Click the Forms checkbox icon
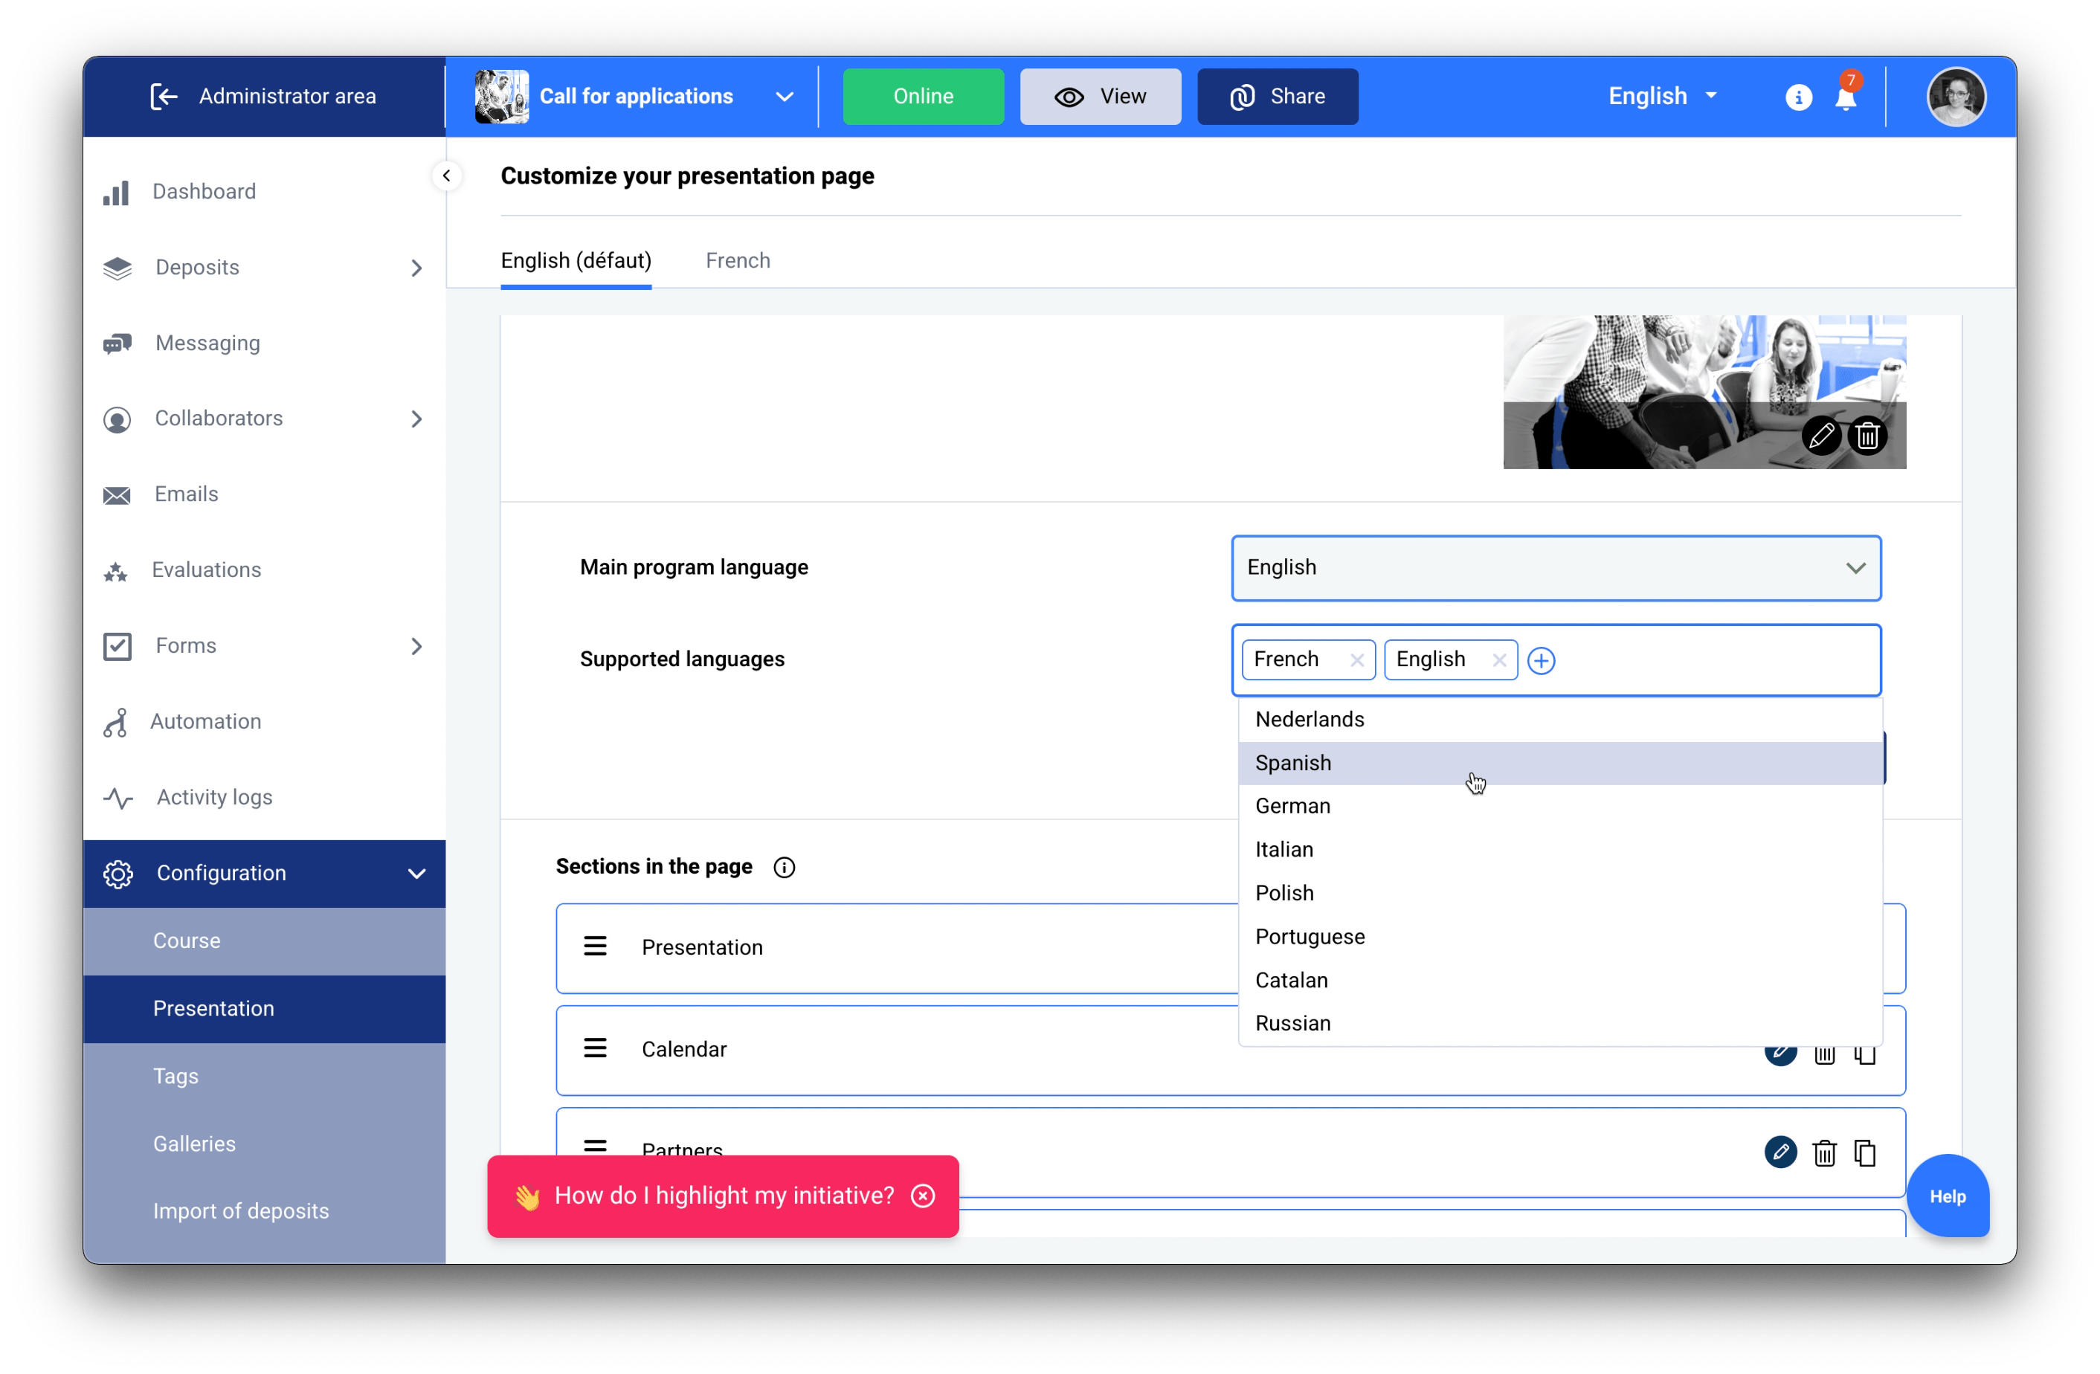This screenshot has height=1374, width=2100. point(117,646)
